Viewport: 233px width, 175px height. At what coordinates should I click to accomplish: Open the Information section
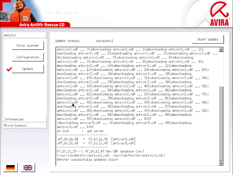click(25, 119)
